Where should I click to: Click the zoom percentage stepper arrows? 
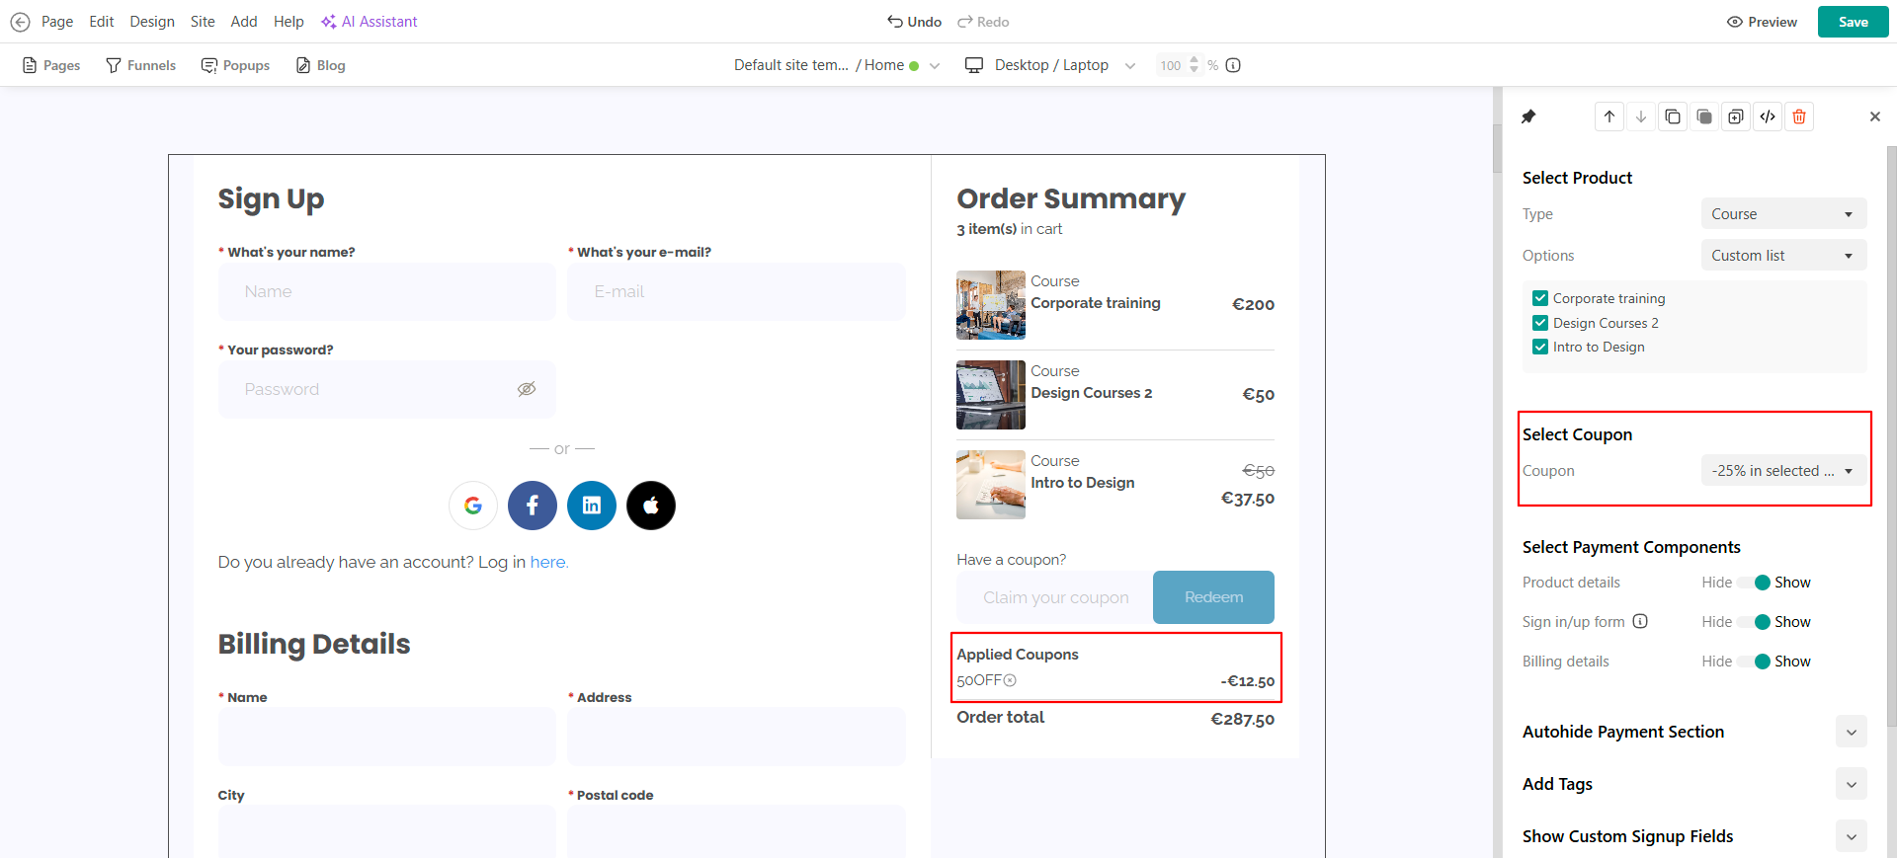pyautogui.click(x=1195, y=65)
